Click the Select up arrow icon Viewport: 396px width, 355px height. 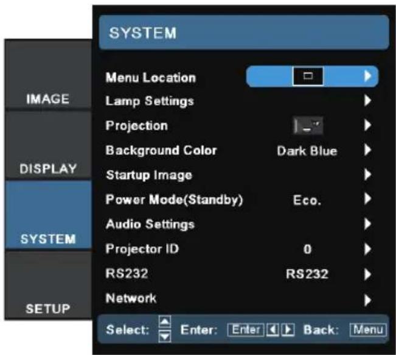click(165, 322)
